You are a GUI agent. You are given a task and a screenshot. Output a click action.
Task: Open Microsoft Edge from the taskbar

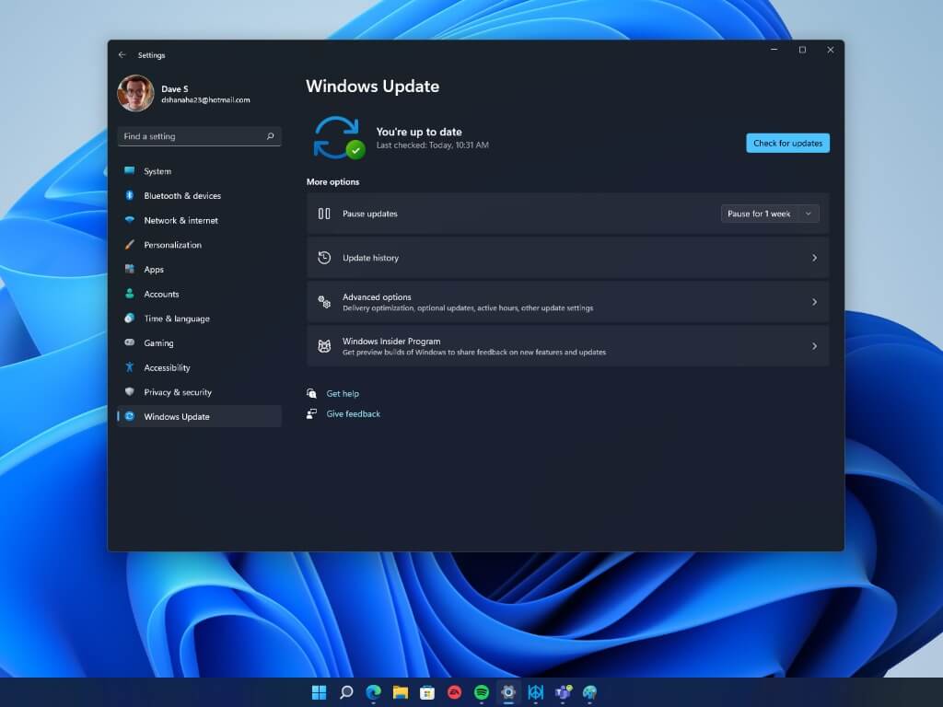tap(374, 692)
